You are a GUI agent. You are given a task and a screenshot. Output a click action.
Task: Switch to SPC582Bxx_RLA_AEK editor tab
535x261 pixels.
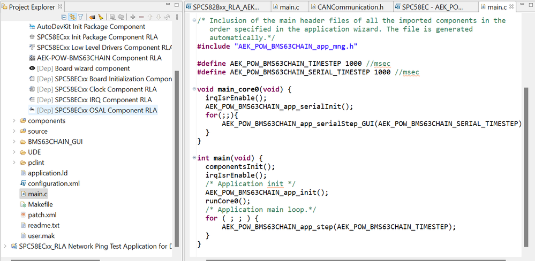[x=228, y=7]
